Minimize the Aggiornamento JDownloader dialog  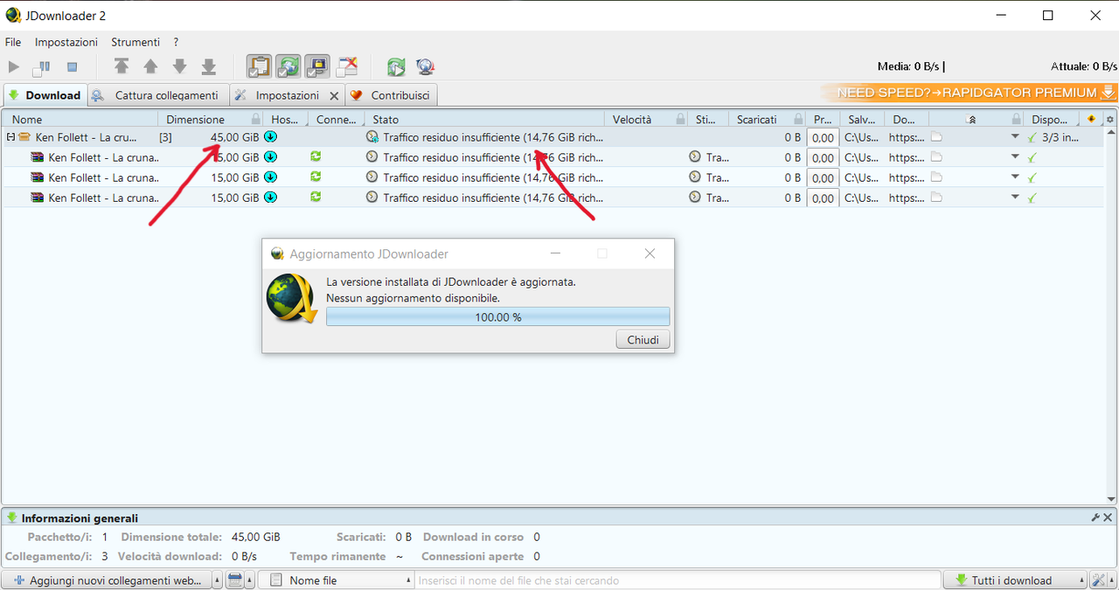click(555, 253)
